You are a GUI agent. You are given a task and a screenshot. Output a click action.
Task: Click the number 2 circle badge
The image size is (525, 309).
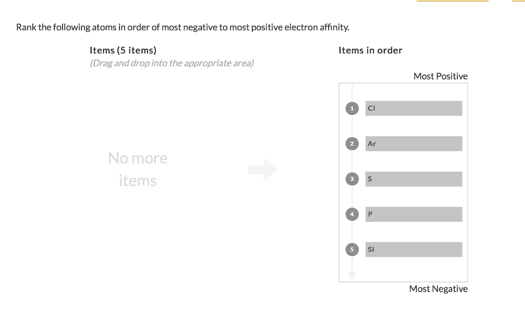pyautogui.click(x=352, y=143)
